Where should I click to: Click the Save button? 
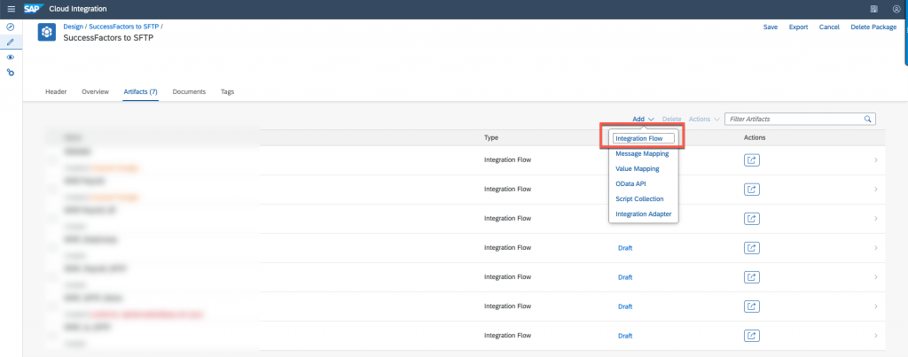tap(771, 27)
